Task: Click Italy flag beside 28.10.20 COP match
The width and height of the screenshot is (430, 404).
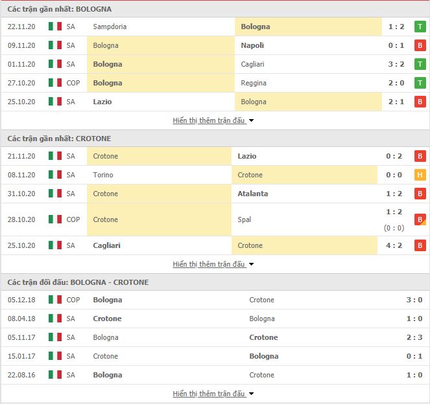Action: point(55,219)
